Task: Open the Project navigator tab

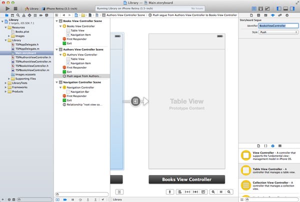Action: coord(6,15)
